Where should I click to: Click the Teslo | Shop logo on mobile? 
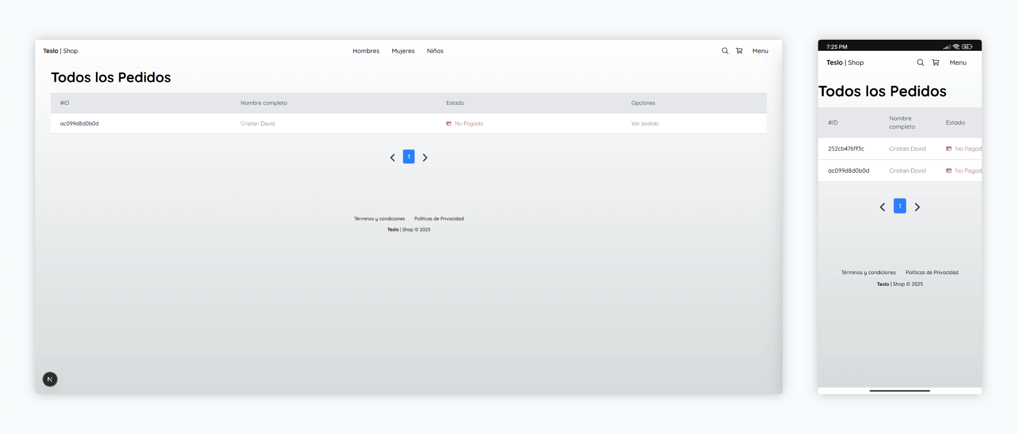845,62
